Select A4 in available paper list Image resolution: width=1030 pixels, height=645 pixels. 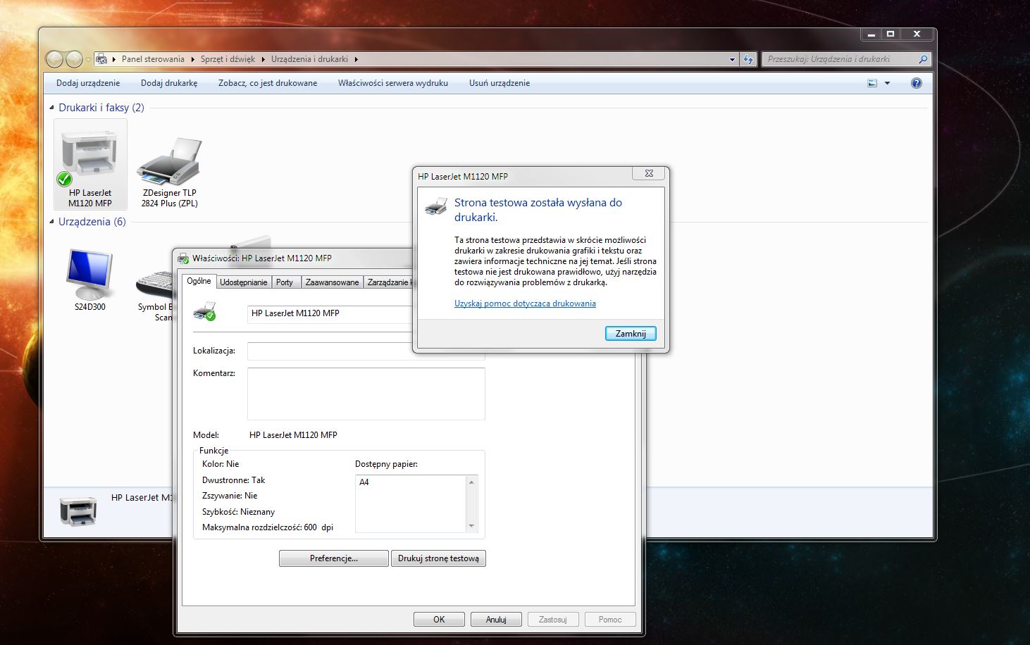[364, 482]
